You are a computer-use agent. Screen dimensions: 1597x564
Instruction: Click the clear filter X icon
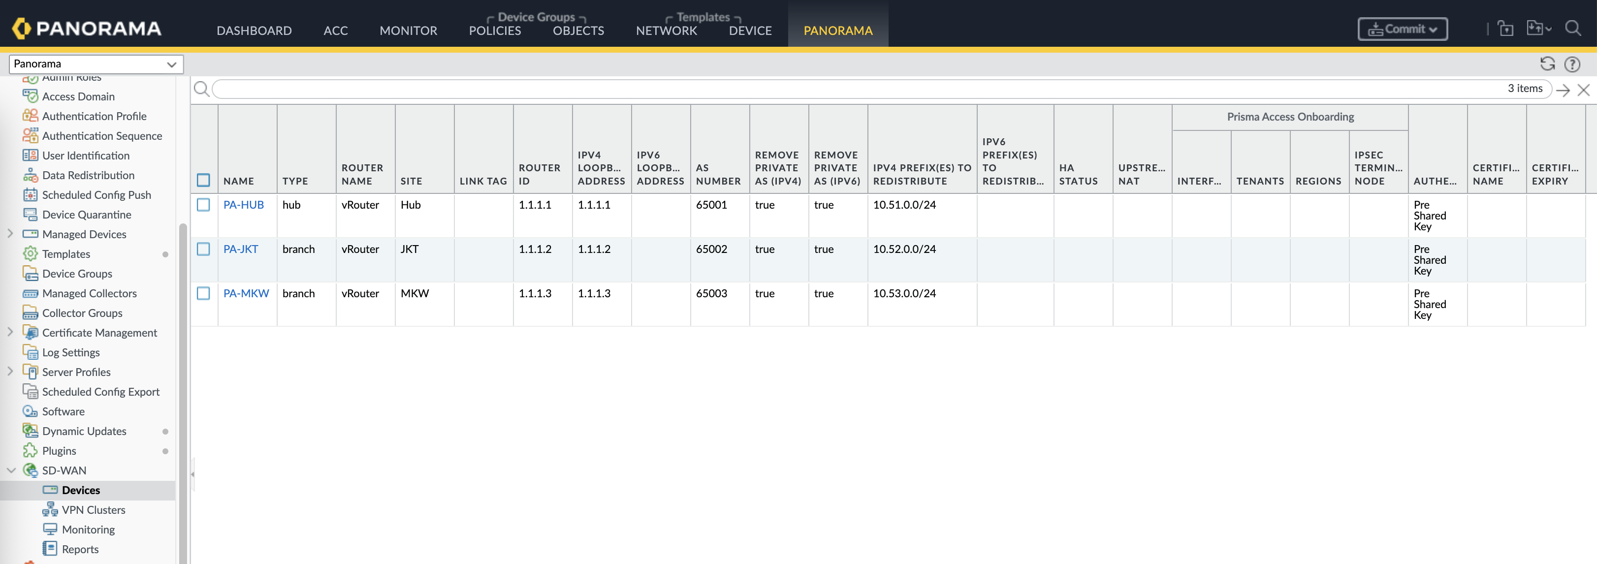pos(1584,90)
